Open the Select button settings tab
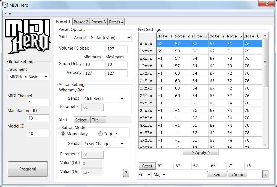This screenshot has height=187, width=277. tap(82, 120)
